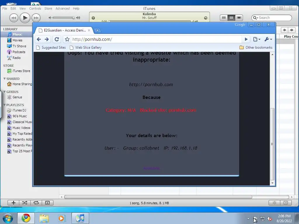Select the E2Guardian Access Denied tab
Image resolution: width=299 pixels, height=224 pixels.
tap(64, 30)
